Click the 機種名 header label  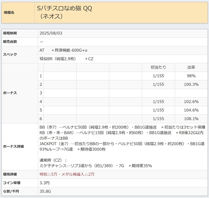point(9,13)
